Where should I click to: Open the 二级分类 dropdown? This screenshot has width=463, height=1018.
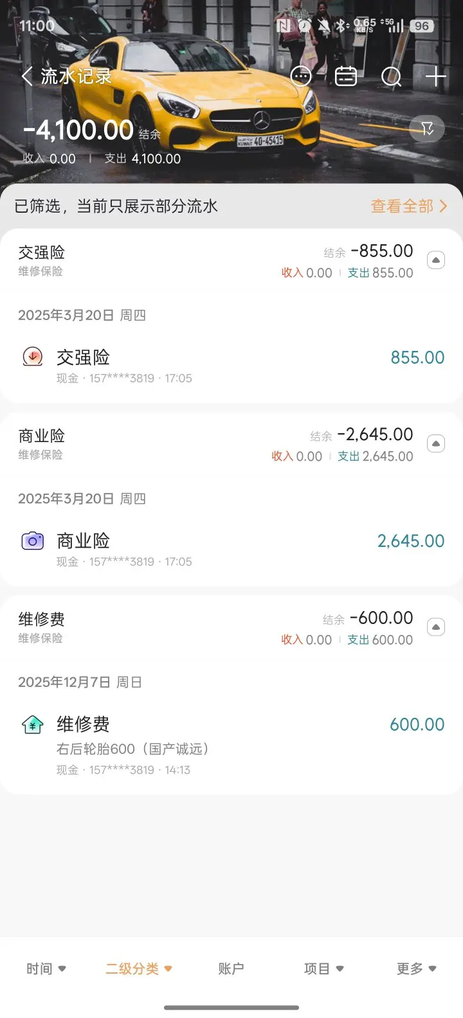click(139, 969)
